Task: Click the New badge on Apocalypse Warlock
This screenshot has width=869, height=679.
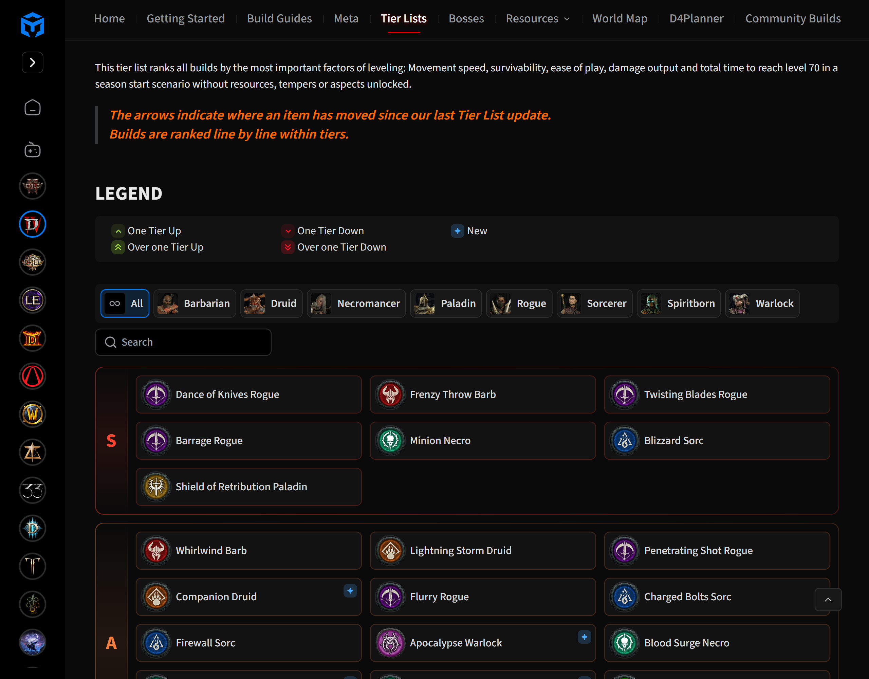Action: tap(584, 637)
